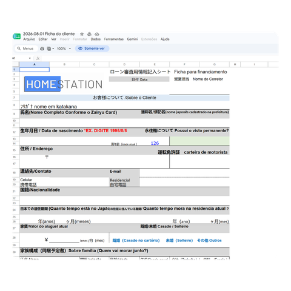Check the cloud document status icon

tap(97, 34)
